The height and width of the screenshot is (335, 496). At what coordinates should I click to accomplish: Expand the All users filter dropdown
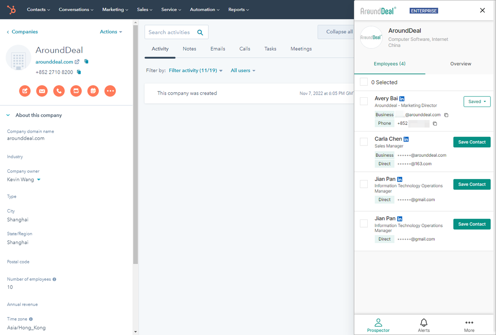[x=243, y=71]
